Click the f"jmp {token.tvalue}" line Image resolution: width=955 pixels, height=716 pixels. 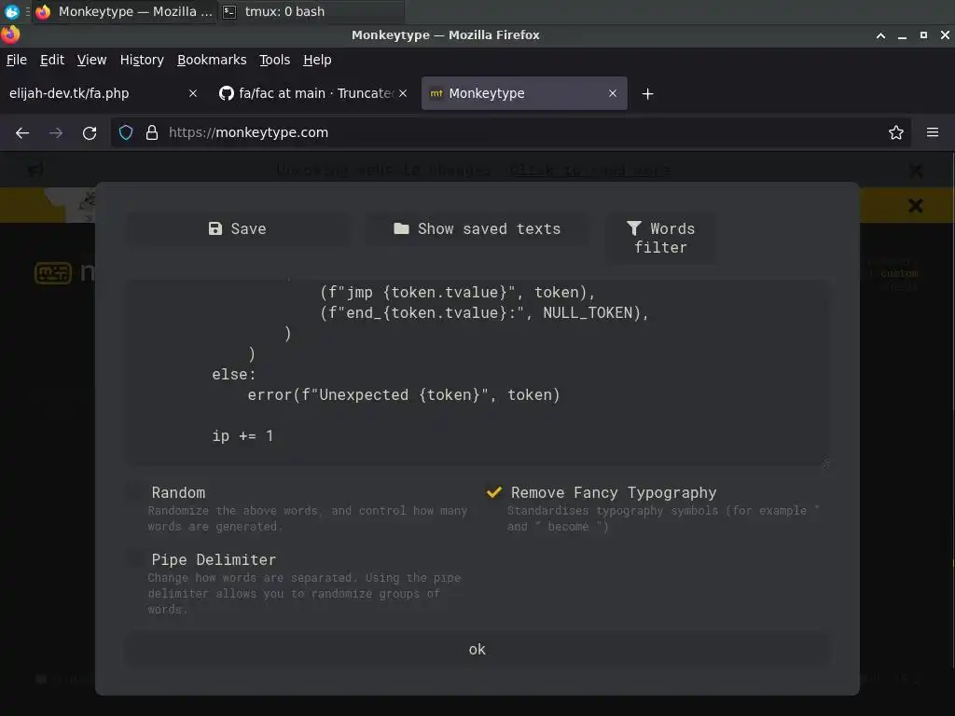(x=457, y=293)
